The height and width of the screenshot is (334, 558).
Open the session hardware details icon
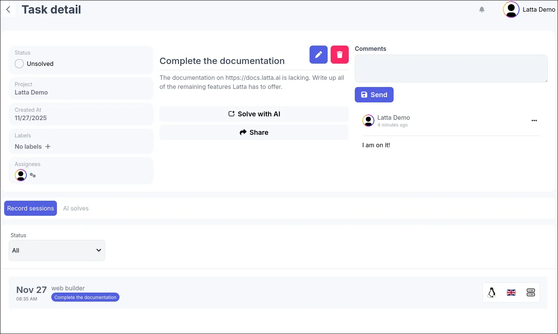tap(531, 292)
